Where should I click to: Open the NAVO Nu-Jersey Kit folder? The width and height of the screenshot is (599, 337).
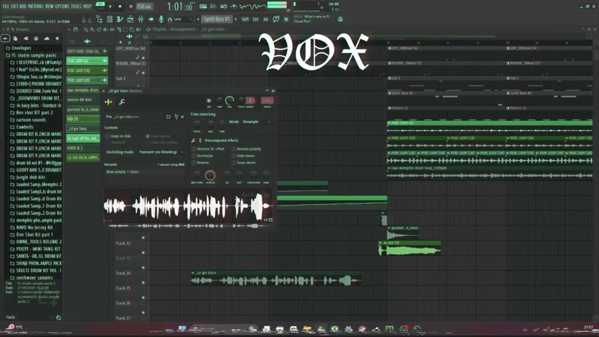click(34, 227)
